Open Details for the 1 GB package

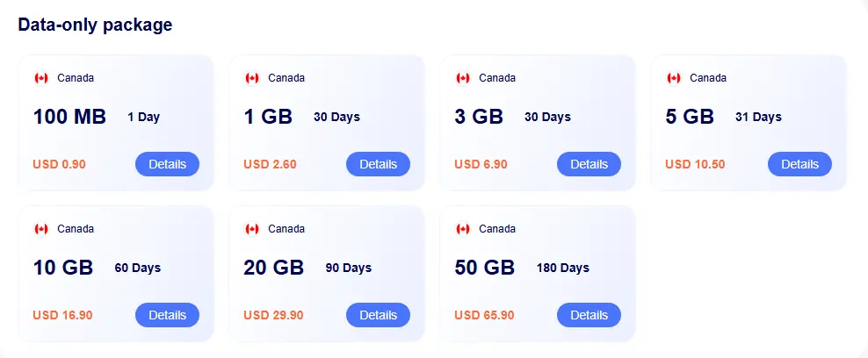(378, 164)
